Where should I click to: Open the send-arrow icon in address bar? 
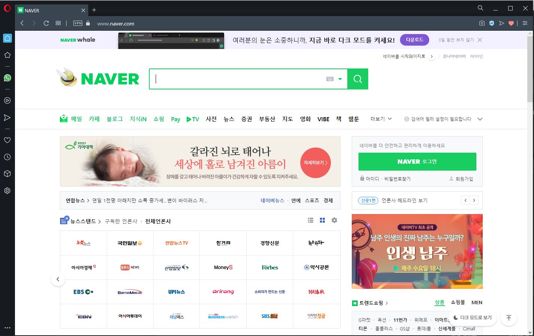tap(502, 23)
